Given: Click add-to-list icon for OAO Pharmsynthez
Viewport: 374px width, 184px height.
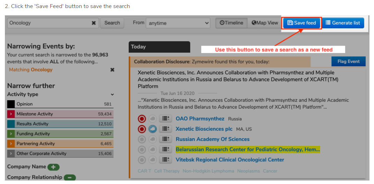Looking at the screenshot, I should point(165,119).
